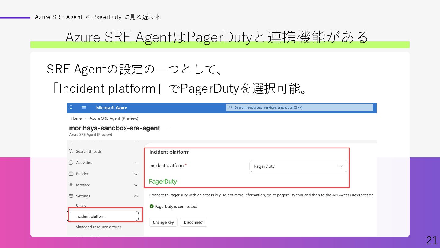Expand the Monitor chevron
This screenshot has width=440, height=248.
coord(136,185)
